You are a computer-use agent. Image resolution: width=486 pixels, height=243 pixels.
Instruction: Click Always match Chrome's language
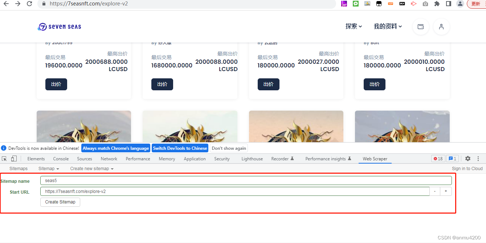(116, 148)
